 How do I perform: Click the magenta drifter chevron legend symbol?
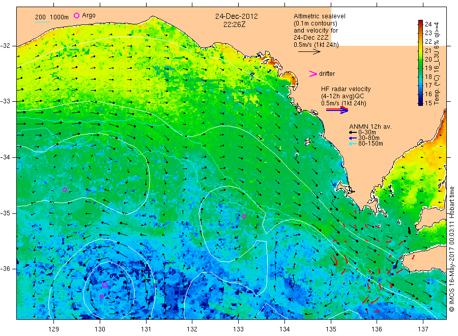[313, 74]
